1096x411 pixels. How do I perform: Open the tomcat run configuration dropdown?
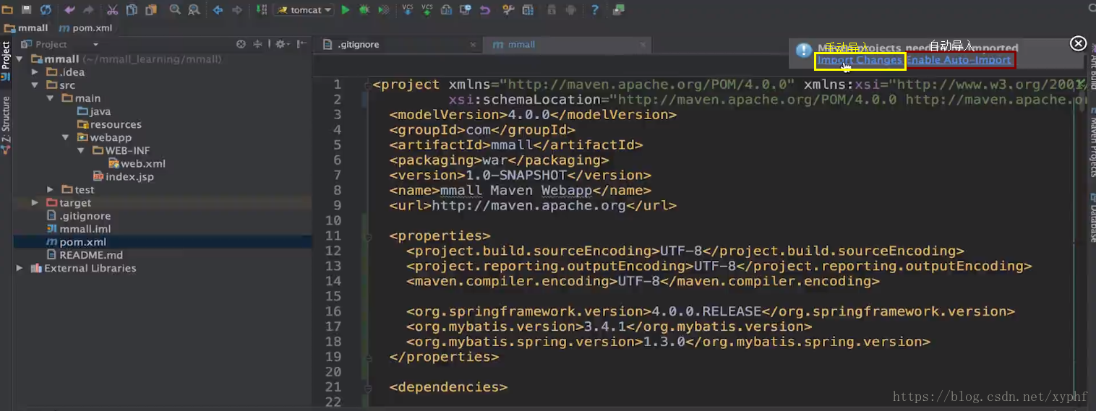click(x=304, y=10)
